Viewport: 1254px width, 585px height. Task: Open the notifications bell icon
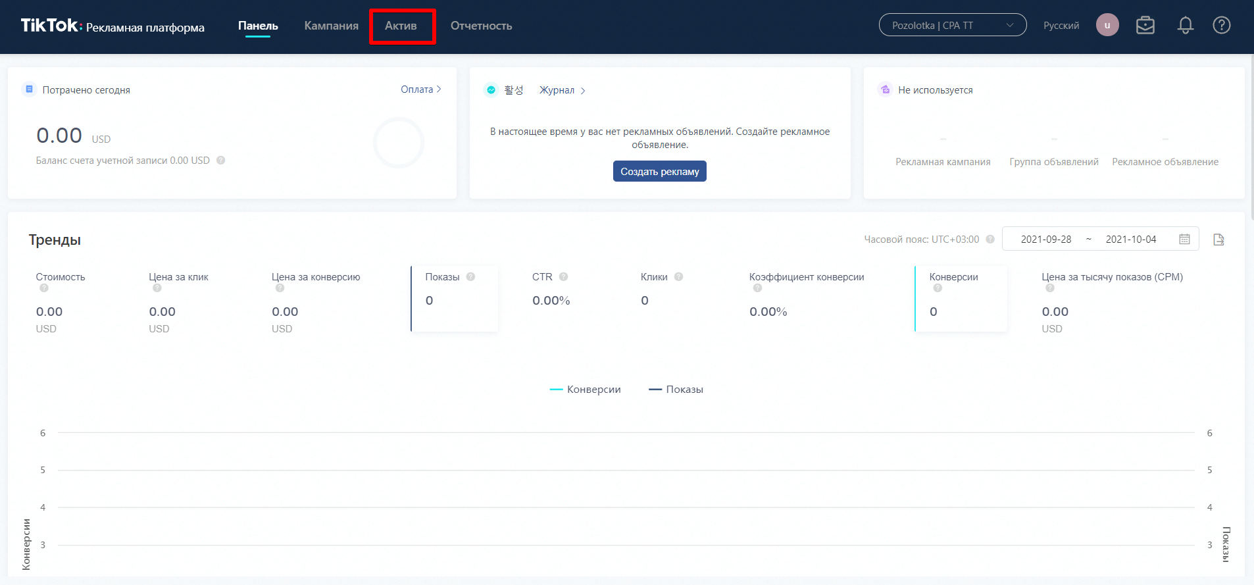1185,26
